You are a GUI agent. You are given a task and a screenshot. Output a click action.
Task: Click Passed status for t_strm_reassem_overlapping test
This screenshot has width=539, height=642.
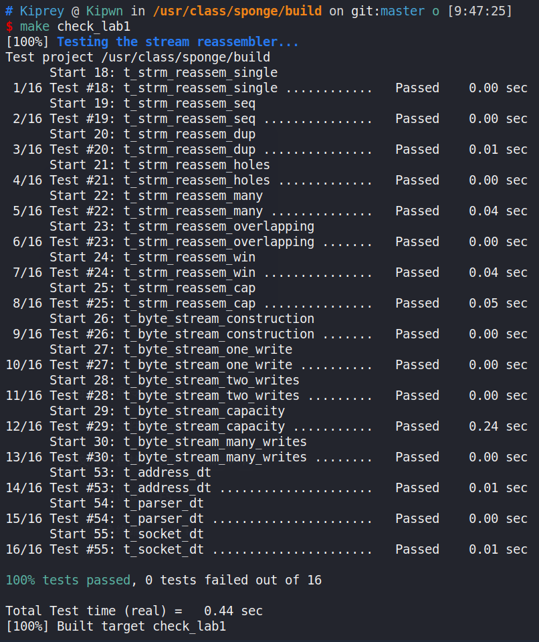pyautogui.click(x=417, y=241)
